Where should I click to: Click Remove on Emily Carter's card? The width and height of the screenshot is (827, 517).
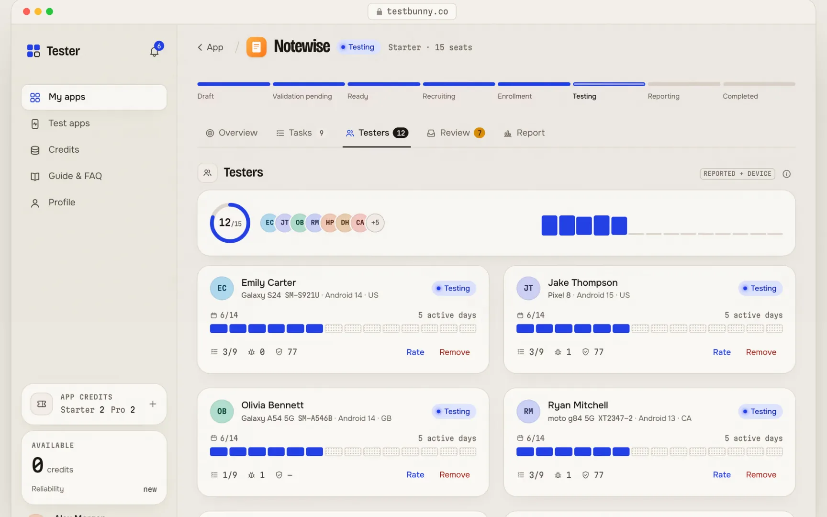tap(455, 352)
